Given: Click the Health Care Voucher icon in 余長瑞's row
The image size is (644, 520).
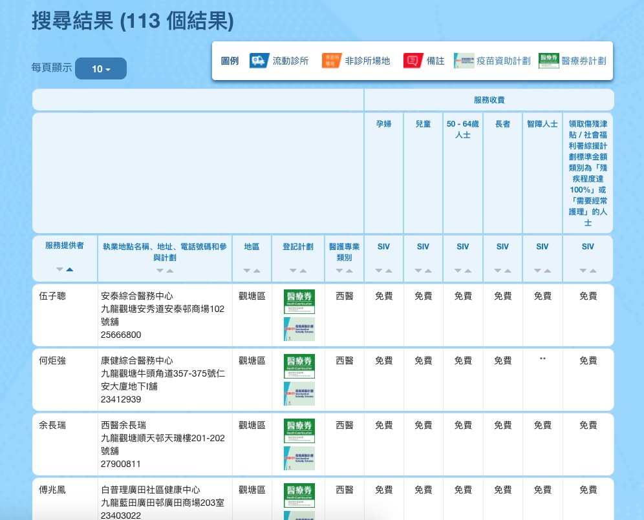Looking at the screenshot, I should [299, 430].
